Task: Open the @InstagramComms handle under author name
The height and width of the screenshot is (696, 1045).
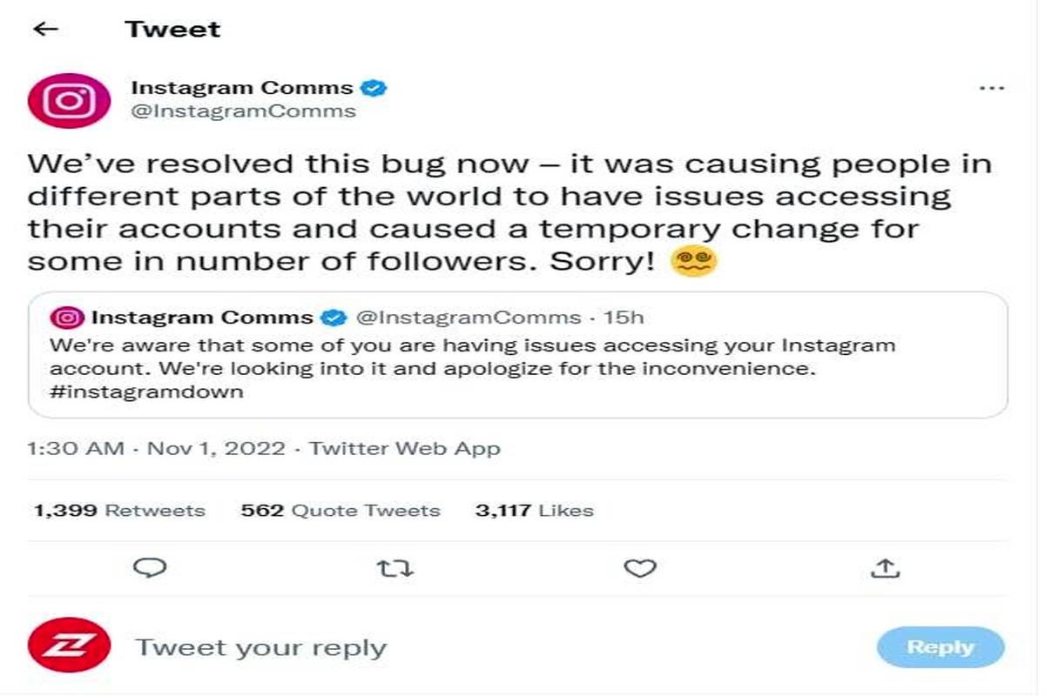Action: click(243, 111)
